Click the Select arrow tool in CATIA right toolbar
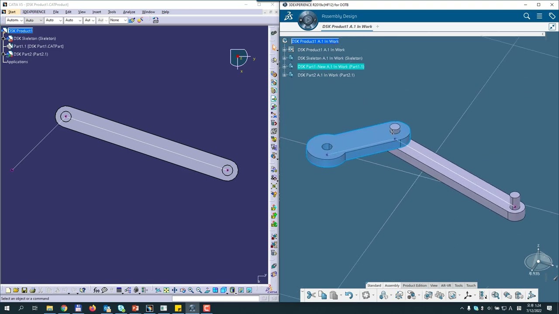This screenshot has height=314, width=559. [x=274, y=47]
